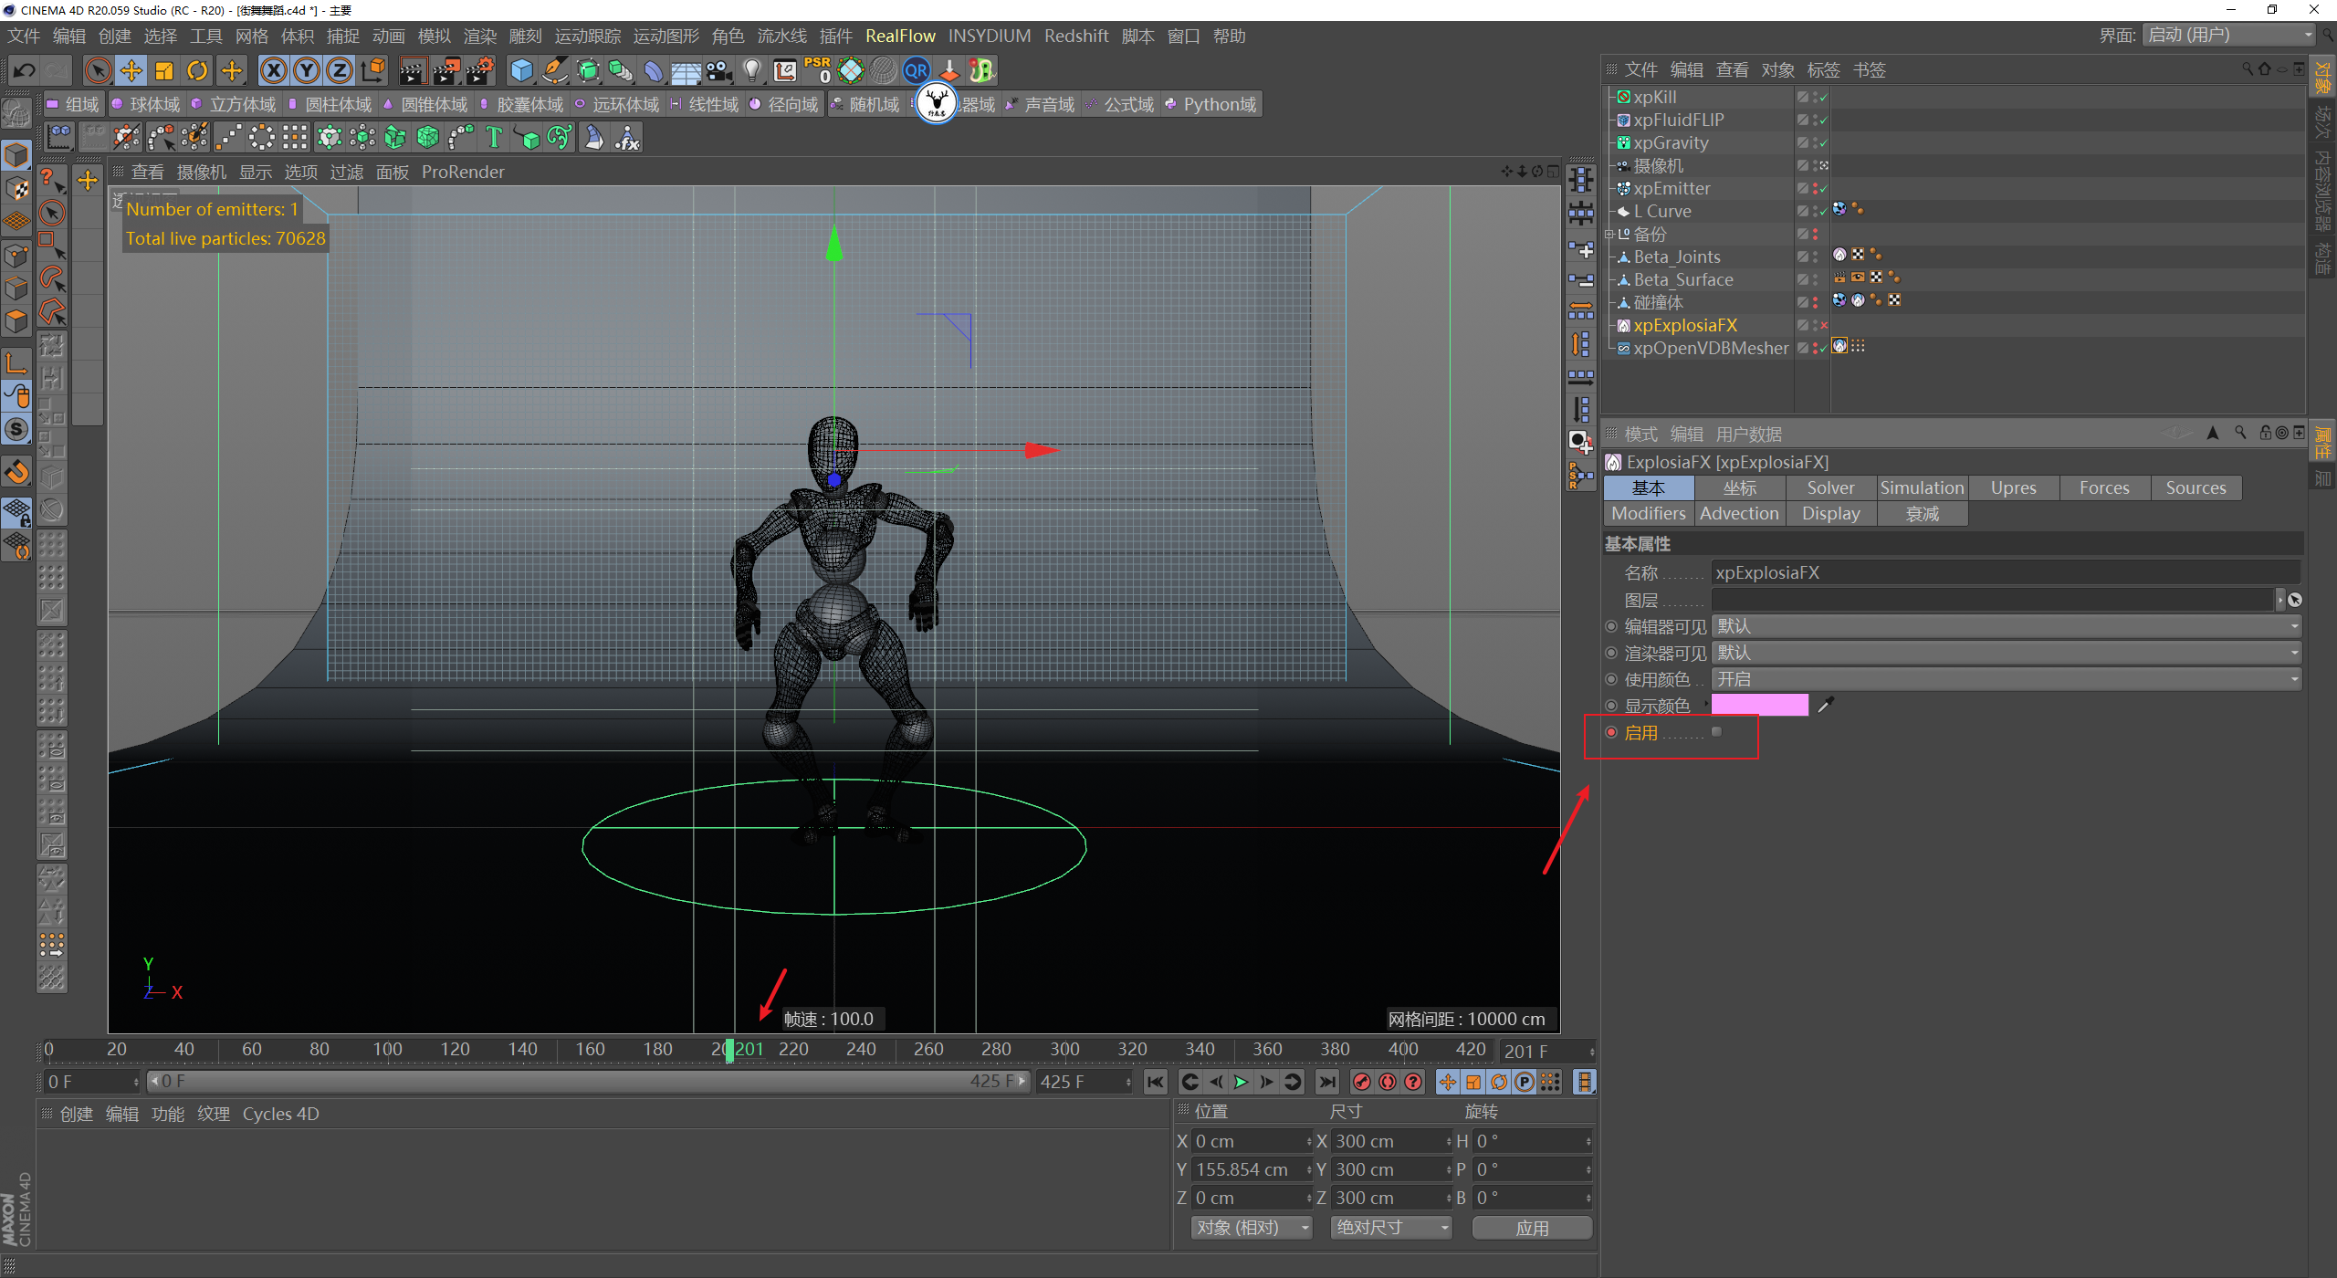
Task: Open render to picture viewer icon
Action: coord(445,71)
